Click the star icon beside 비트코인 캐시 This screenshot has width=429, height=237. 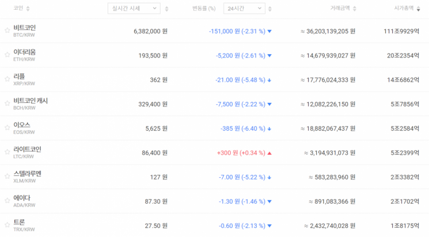[x=7, y=104]
